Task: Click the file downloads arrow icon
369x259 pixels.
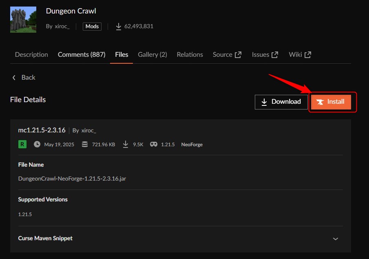Action: (x=126, y=144)
